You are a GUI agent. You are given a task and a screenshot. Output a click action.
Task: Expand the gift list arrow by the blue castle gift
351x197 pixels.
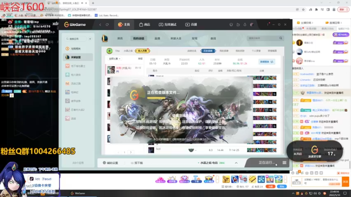[x=285, y=179]
